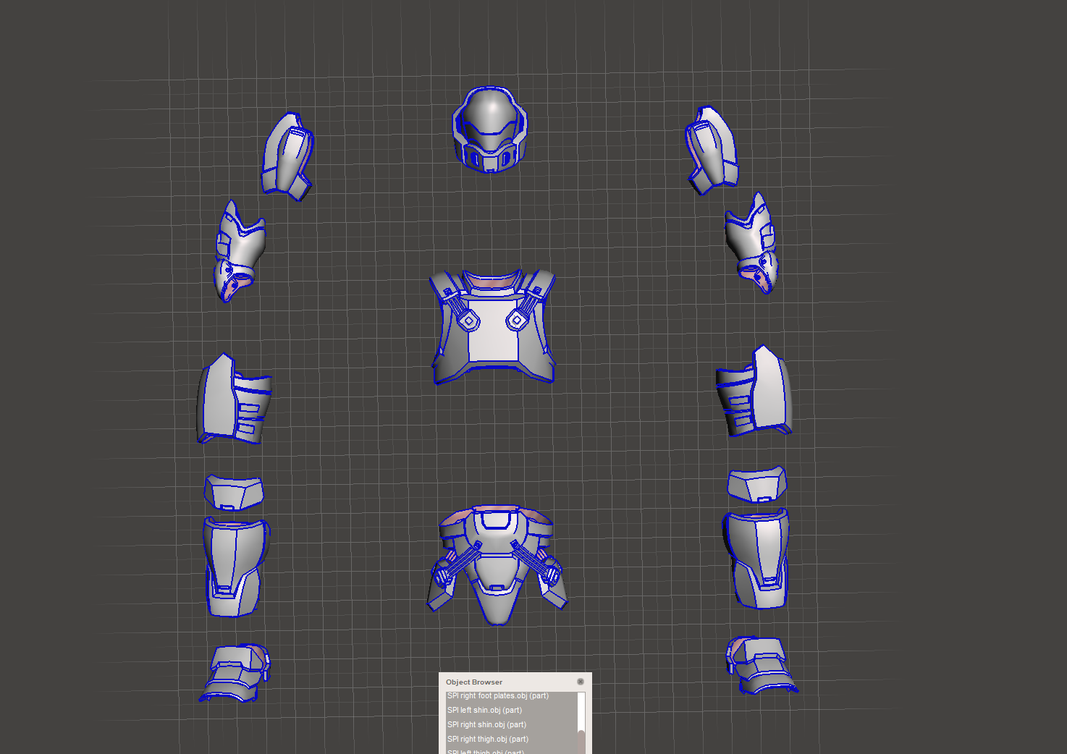1067x754 pixels.
Task: Close the Object Browser panel
Action: pyautogui.click(x=581, y=682)
